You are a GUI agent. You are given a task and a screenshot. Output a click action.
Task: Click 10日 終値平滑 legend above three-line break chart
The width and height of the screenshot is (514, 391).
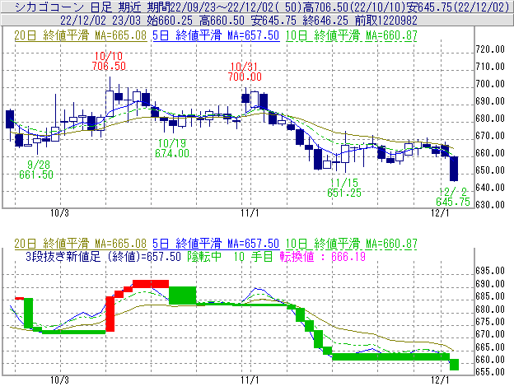[x=352, y=244]
